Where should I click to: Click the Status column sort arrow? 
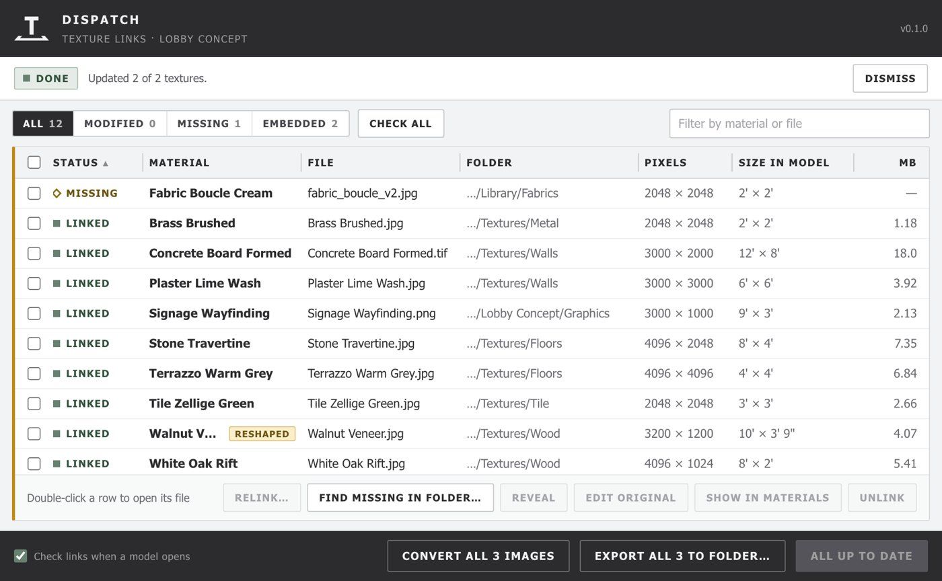(106, 163)
